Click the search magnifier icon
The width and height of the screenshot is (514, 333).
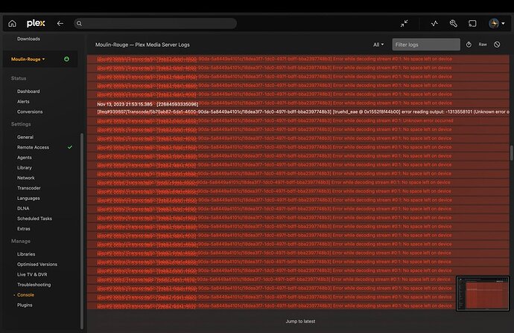(x=79, y=23)
